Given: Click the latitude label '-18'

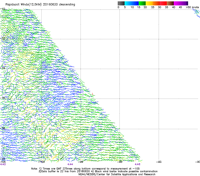Looking at the screenshot, I should click(2, 128).
